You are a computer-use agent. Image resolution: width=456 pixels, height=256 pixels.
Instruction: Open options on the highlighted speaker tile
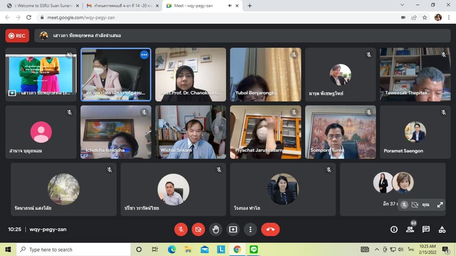144,55
